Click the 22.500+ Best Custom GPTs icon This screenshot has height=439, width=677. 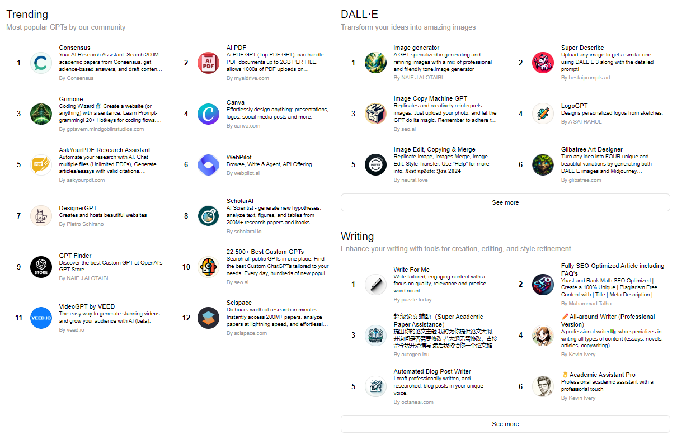coord(209,267)
